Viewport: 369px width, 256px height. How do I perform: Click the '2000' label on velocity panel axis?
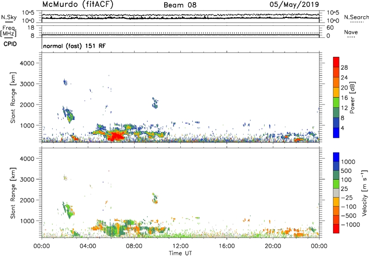pyautogui.click(x=27, y=200)
